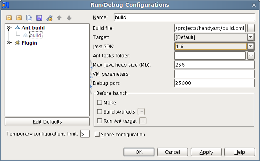Tick the Run Ant target checkbox
This screenshot has height=161, width=260.
point(100,121)
